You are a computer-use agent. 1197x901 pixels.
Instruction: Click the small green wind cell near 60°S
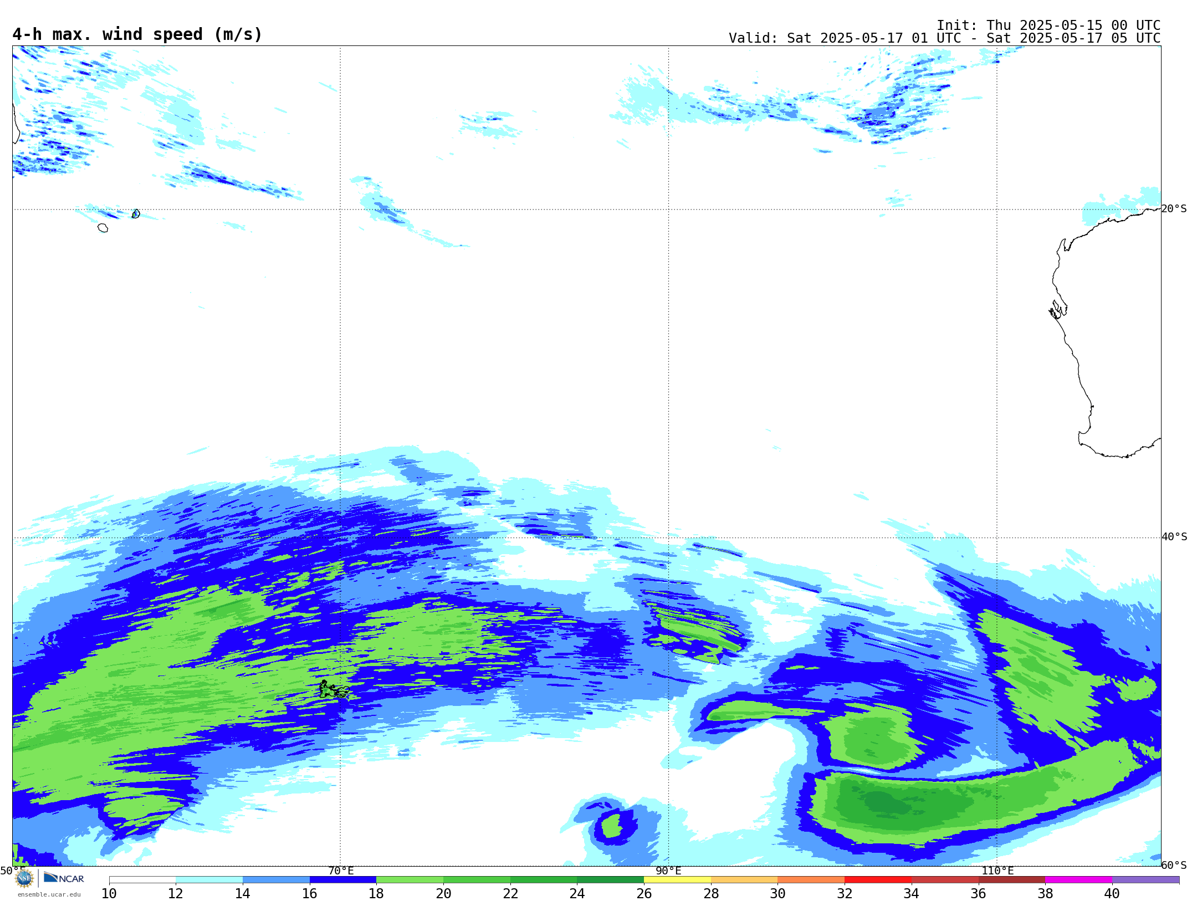[x=611, y=826]
